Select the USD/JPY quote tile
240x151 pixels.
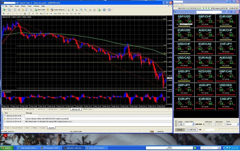pyautogui.click(x=184, y=76)
